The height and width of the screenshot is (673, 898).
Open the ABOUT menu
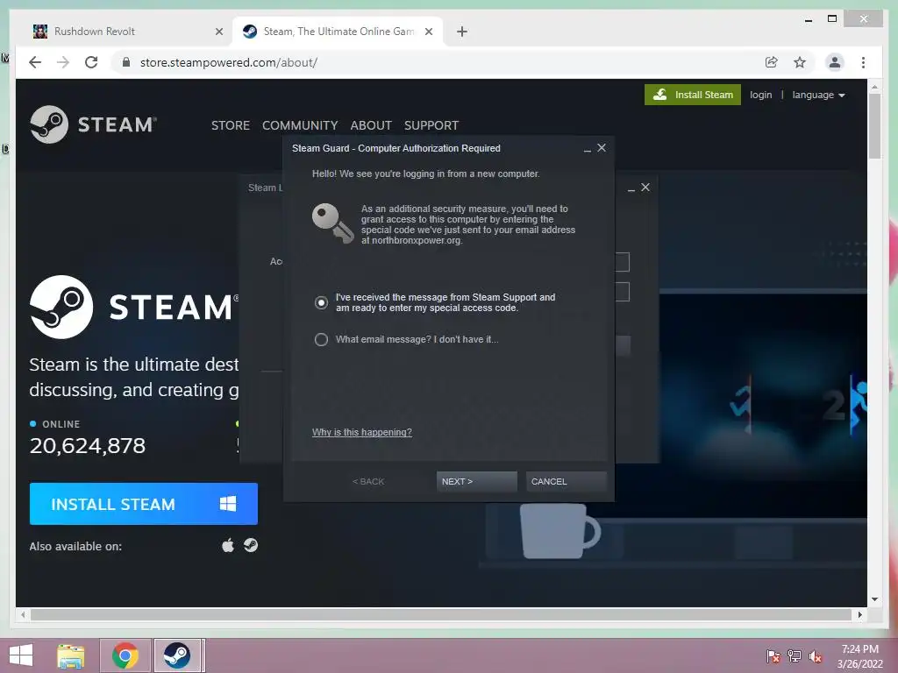tap(371, 125)
